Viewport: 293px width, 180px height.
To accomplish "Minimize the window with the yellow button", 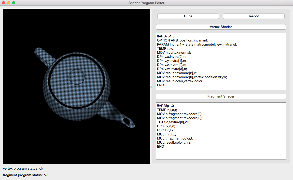I will pyautogui.click(x=9, y=3).
